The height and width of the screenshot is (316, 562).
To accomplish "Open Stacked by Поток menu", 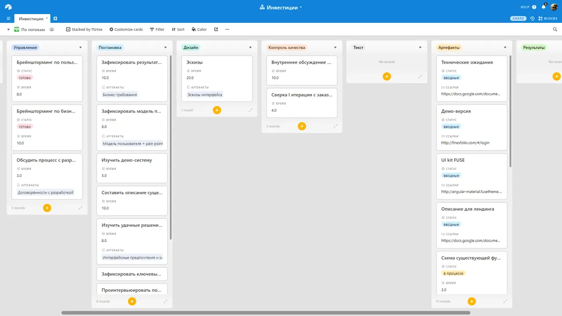I will pos(84,29).
